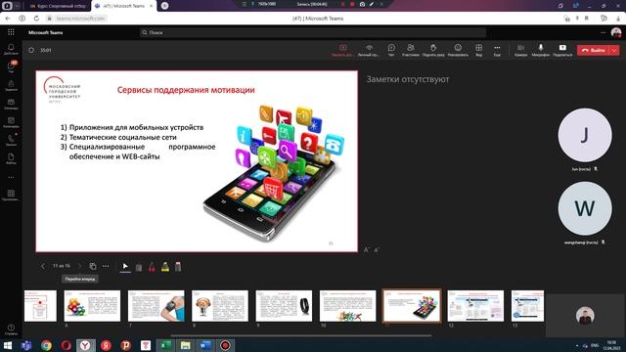Viewport: 626px width, 352px height.
Task: Open the Activity feed in Teams sidebar
Action: click(11, 49)
